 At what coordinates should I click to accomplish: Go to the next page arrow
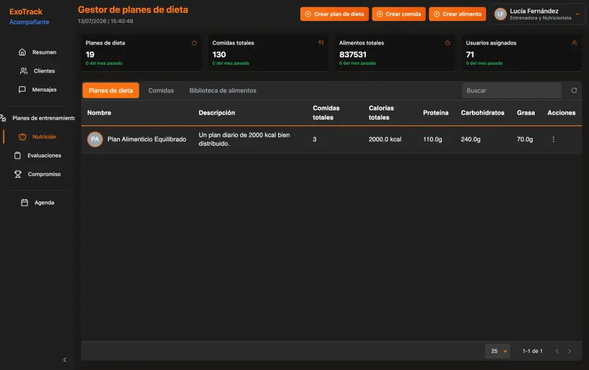(x=569, y=351)
